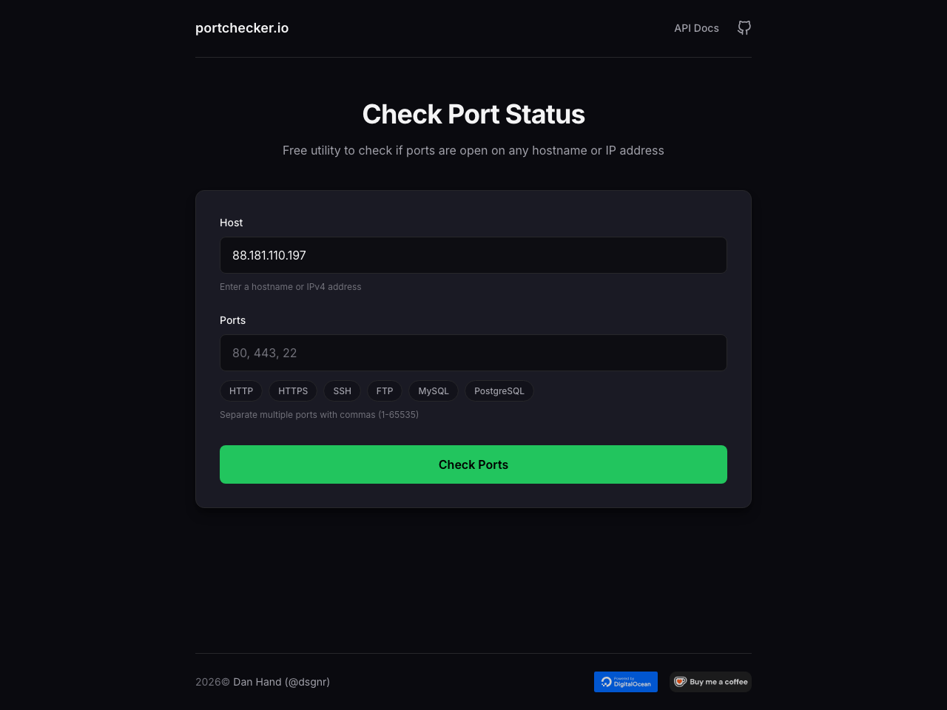Open the API Docs page
This screenshot has height=710, width=947.
pyautogui.click(x=696, y=27)
